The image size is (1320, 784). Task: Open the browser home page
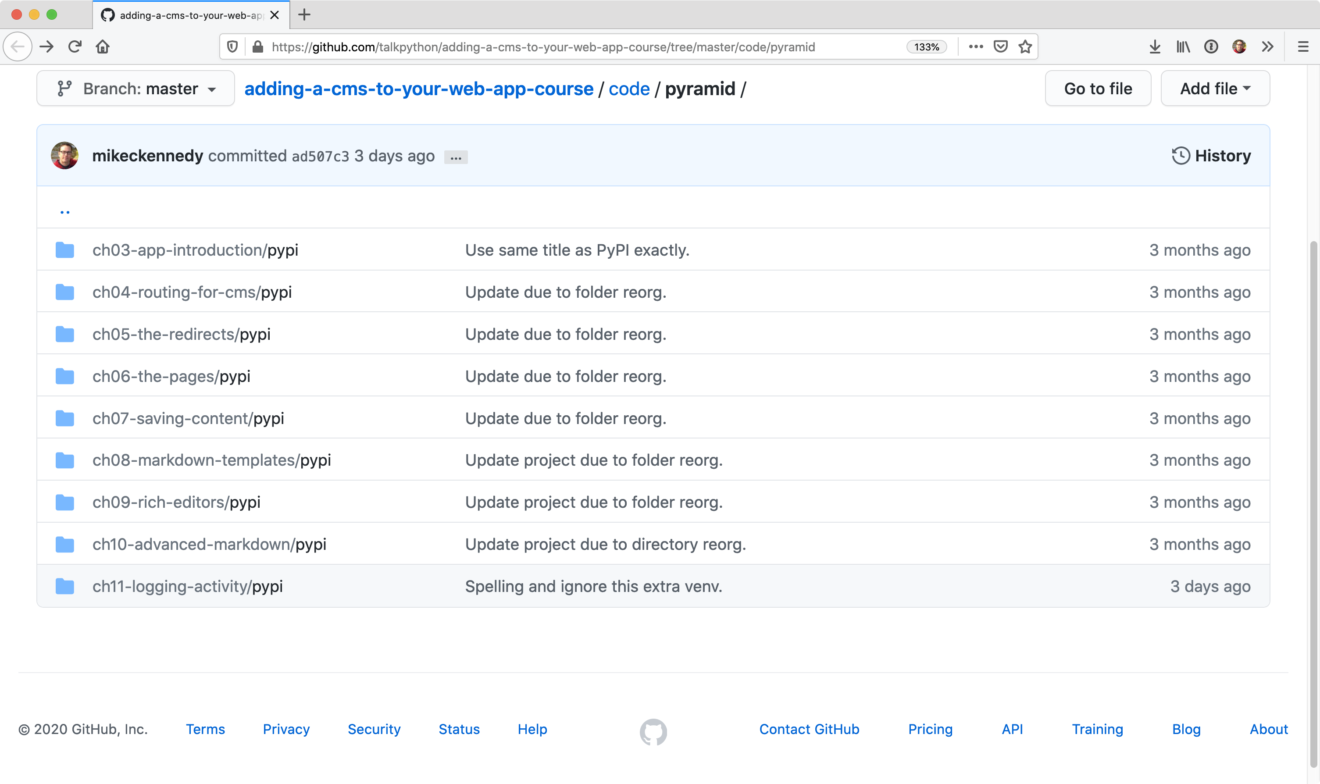pyautogui.click(x=103, y=46)
